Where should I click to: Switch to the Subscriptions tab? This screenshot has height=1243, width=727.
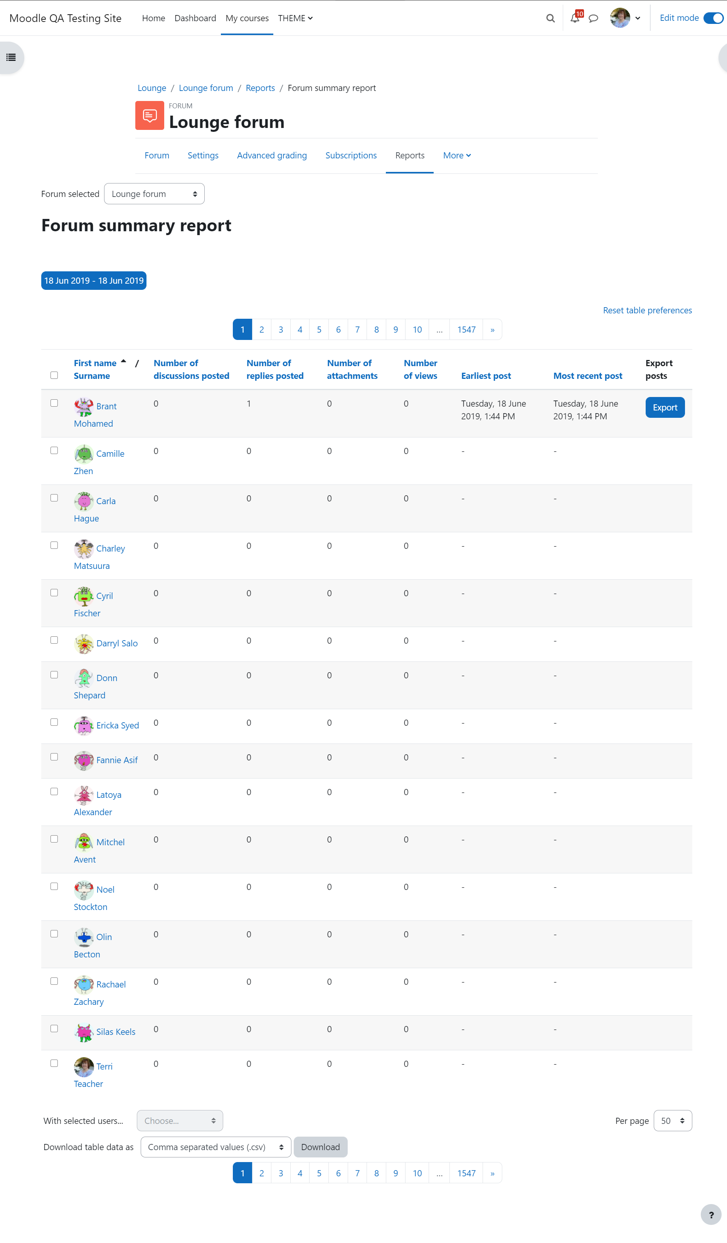351,155
